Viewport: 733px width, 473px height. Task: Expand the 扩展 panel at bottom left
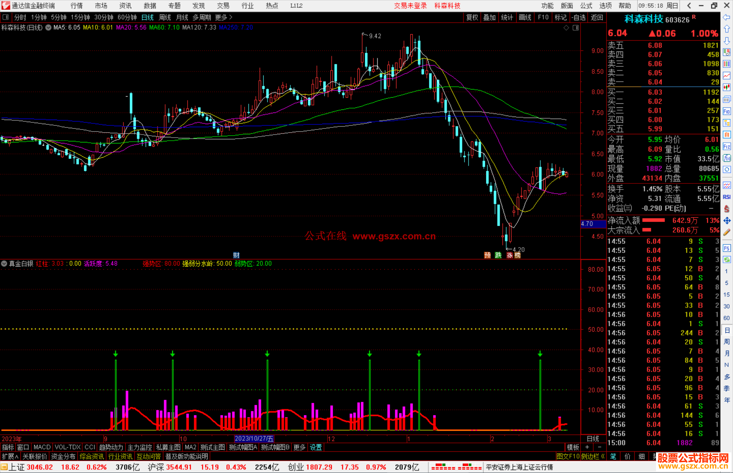click(x=10, y=456)
